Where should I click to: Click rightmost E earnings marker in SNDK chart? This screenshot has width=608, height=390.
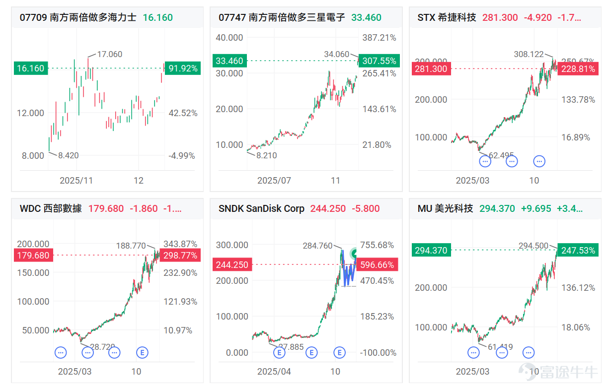tap(340, 352)
